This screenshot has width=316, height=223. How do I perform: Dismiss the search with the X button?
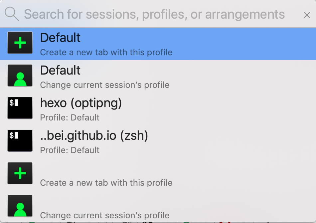coord(307,15)
